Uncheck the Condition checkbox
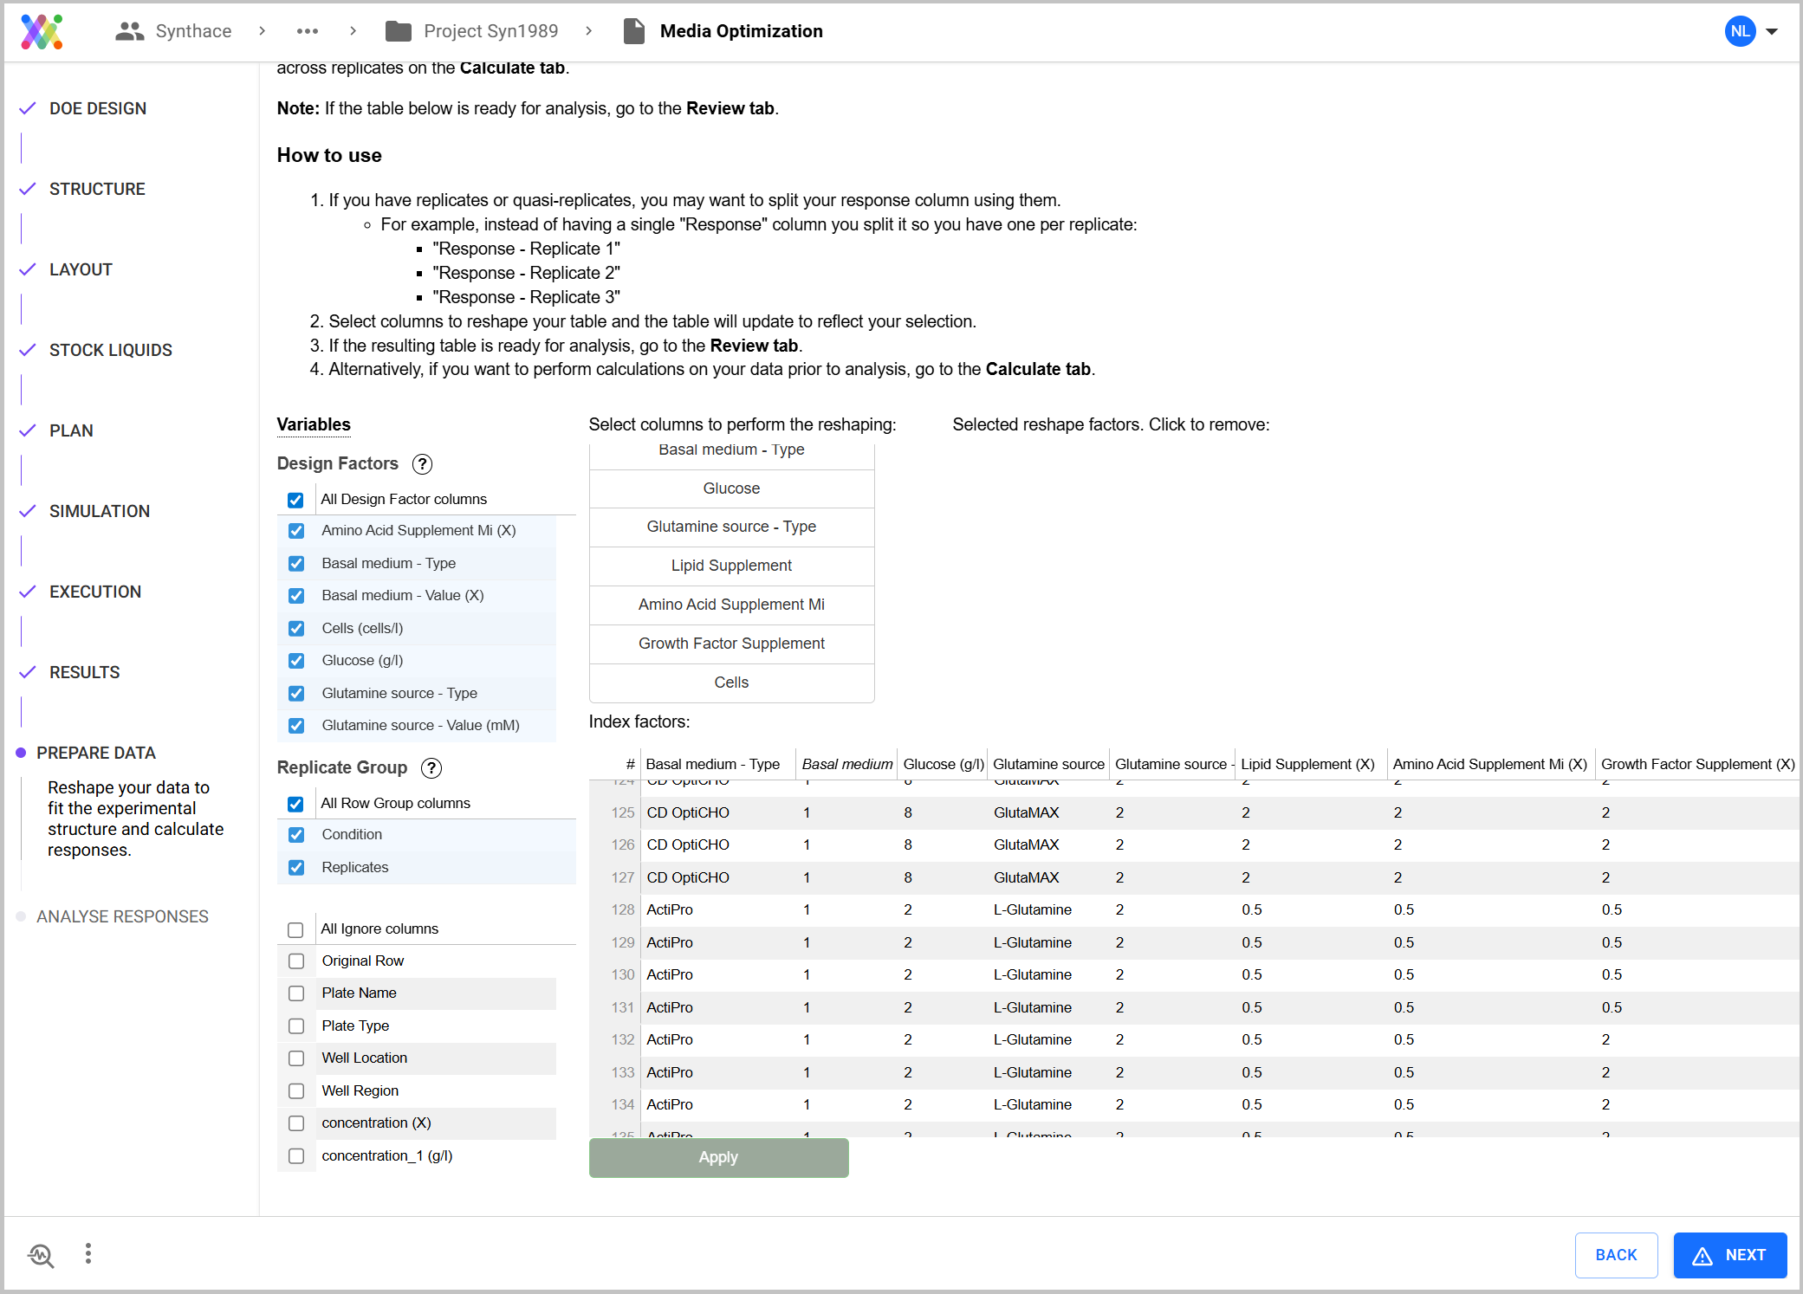The width and height of the screenshot is (1803, 1294). 296,834
